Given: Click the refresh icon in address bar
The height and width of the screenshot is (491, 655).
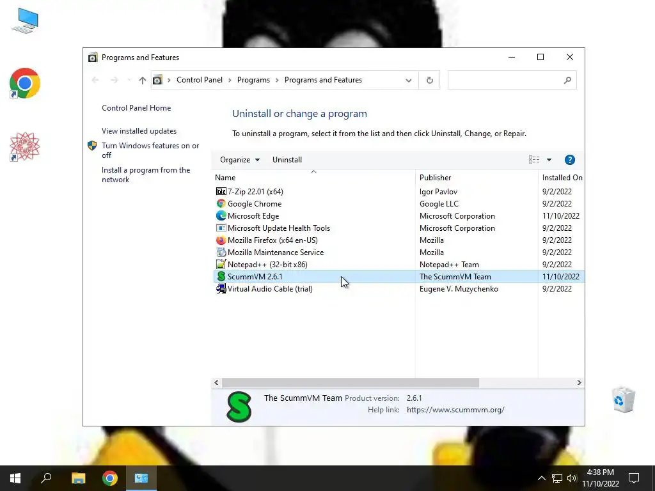Looking at the screenshot, I should point(429,80).
